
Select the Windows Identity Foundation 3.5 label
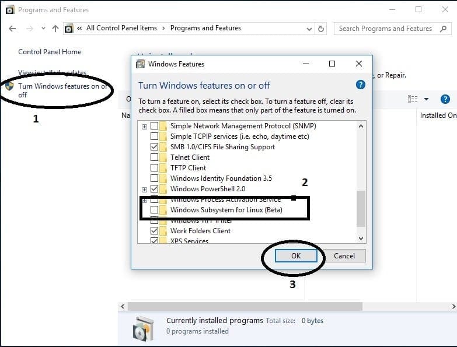coord(221,178)
